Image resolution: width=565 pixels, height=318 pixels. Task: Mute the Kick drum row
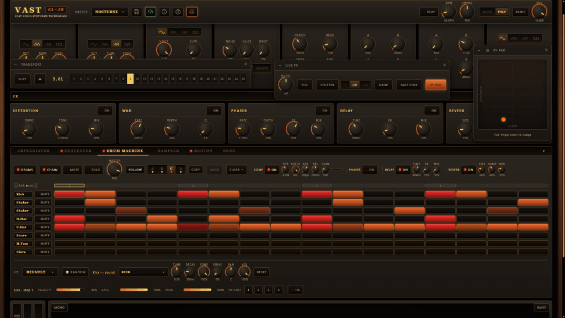click(x=43, y=194)
